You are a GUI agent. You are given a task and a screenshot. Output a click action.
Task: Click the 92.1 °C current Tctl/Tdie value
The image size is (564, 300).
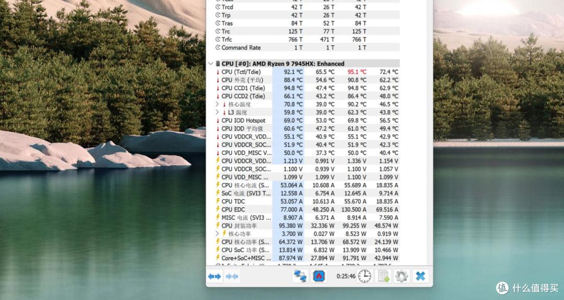[293, 72]
